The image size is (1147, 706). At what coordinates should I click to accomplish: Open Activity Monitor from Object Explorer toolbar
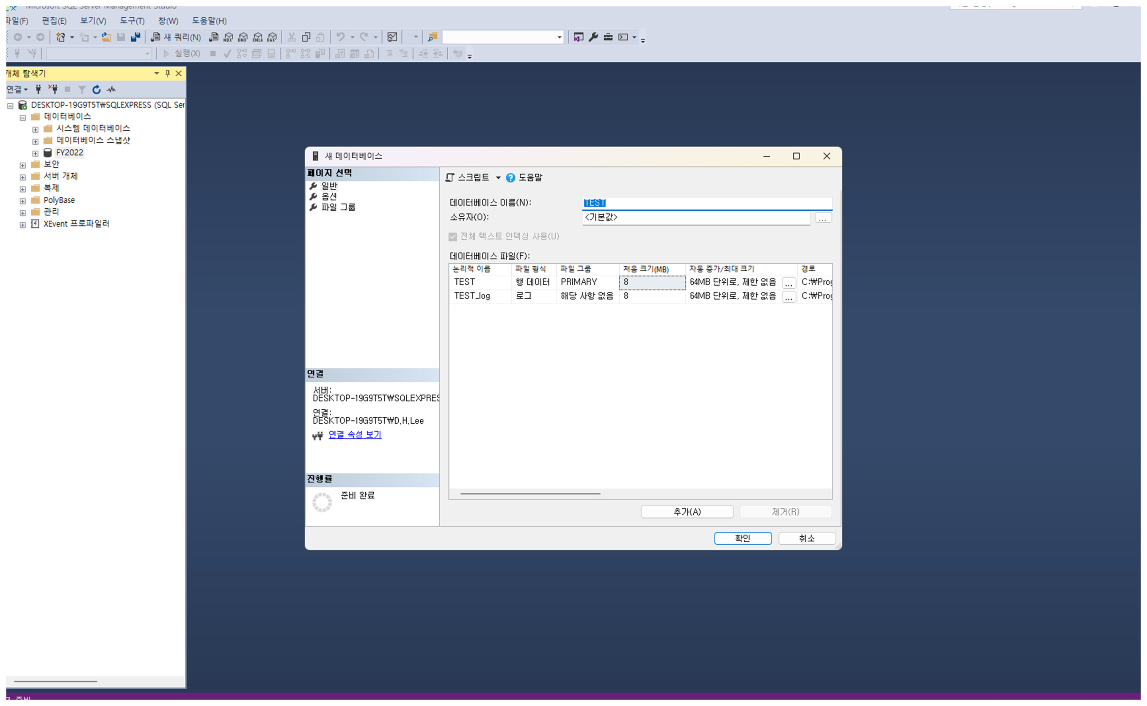[112, 90]
